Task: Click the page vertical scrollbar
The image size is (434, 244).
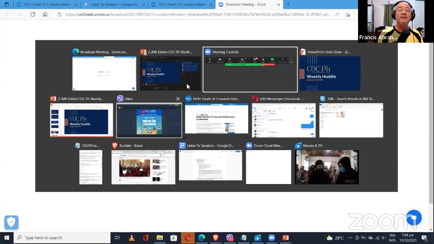Action: point(431,125)
